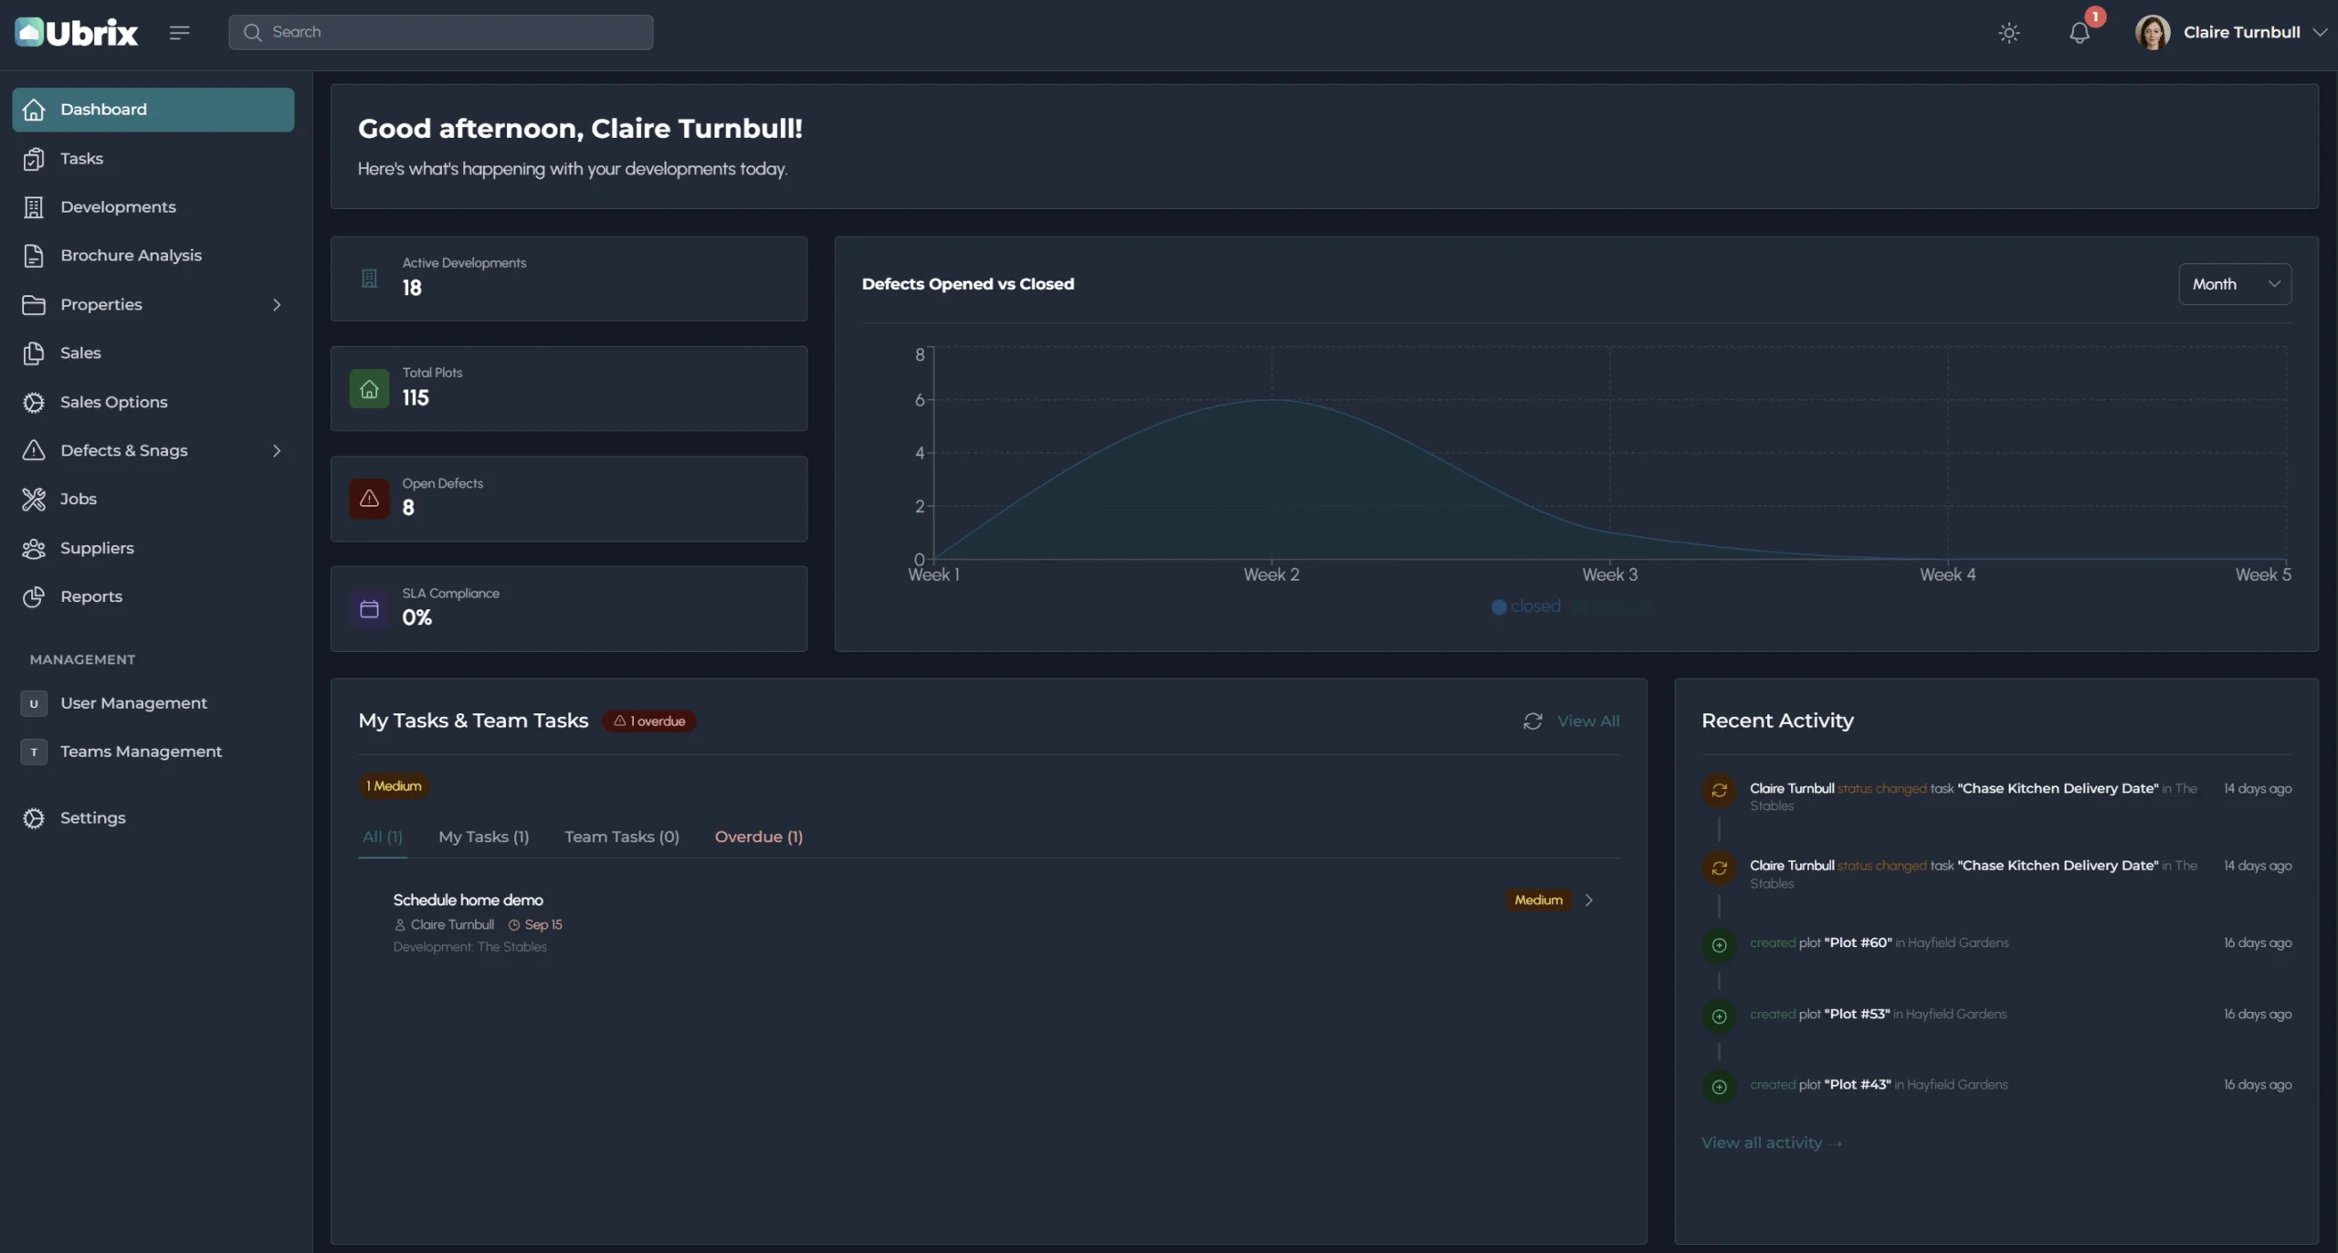Click View All tasks link
The width and height of the screenshot is (2338, 1253).
pos(1587,721)
